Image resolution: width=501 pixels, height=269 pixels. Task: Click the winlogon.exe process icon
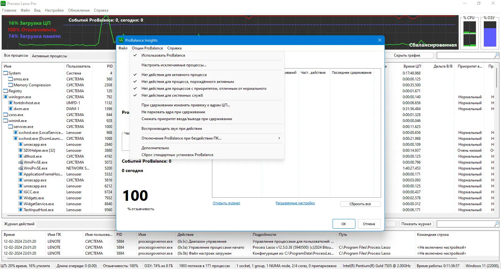point(6,97)
